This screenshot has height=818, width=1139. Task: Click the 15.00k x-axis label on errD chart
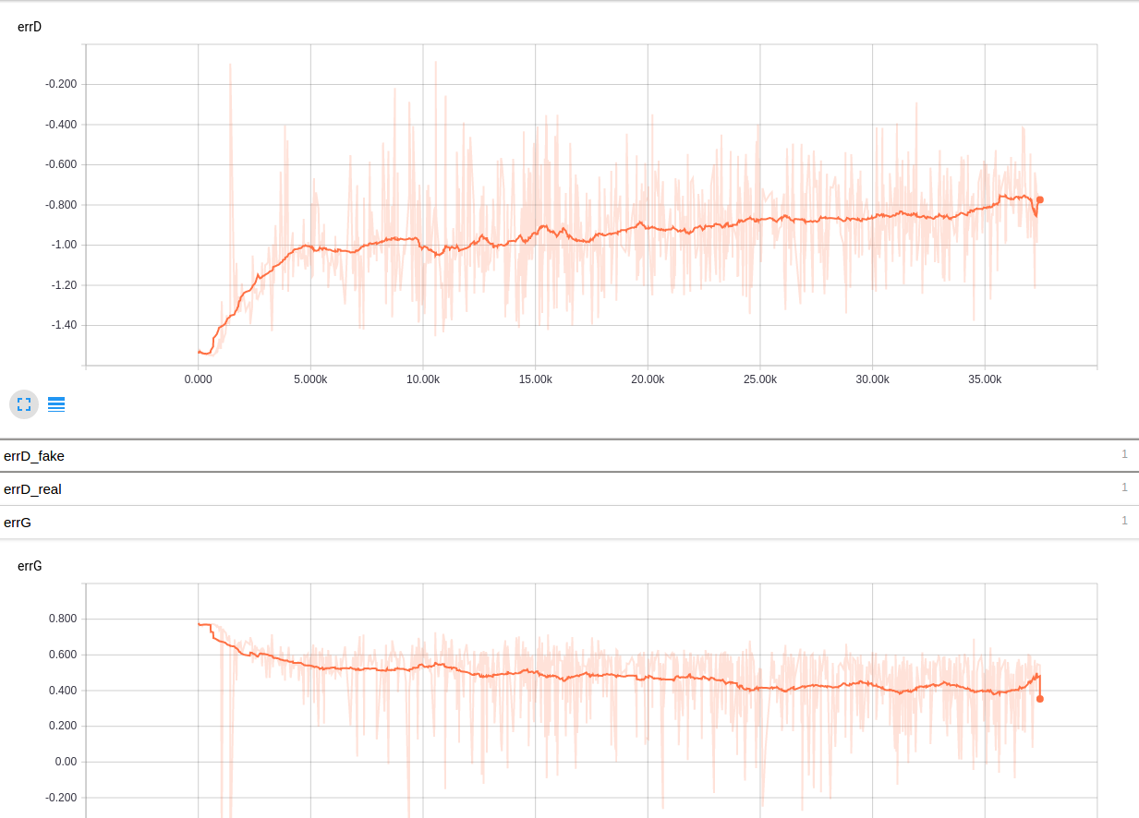click(x=535, y=379)
